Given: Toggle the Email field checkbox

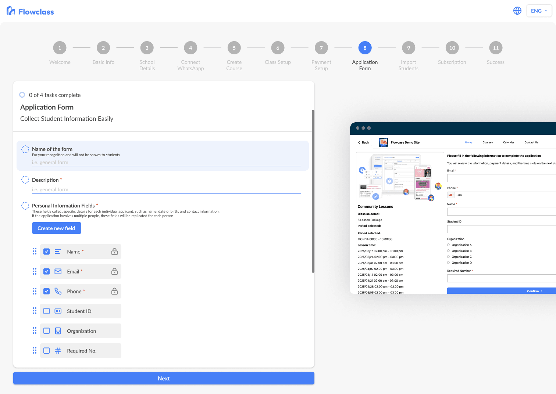Looking at the screenshot, I should 47,271.
